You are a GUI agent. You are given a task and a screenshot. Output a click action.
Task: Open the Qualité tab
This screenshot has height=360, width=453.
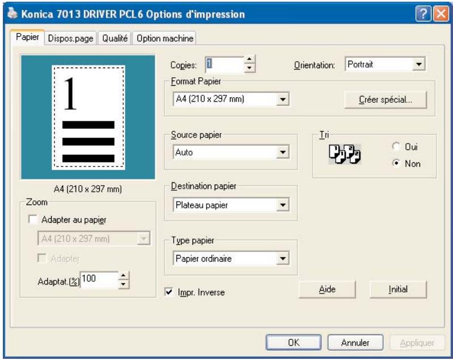[115, 39]
